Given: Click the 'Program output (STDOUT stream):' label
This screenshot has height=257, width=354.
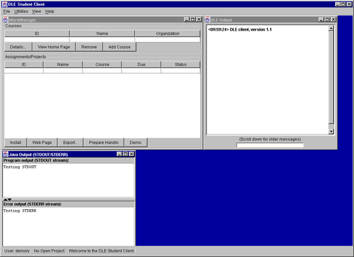Looking at the screenshot, I should coord(36,160).
